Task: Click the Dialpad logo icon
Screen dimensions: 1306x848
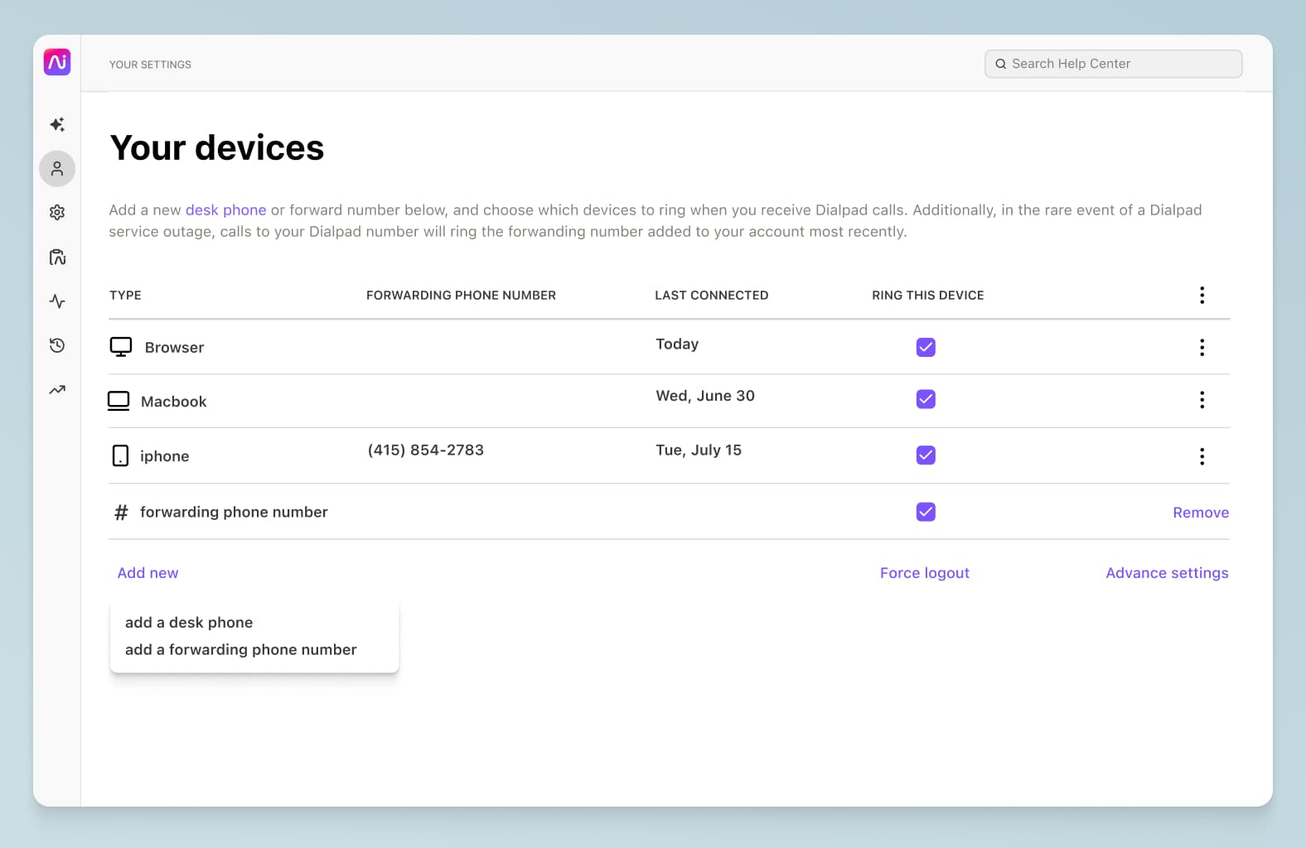Action: 57,62
